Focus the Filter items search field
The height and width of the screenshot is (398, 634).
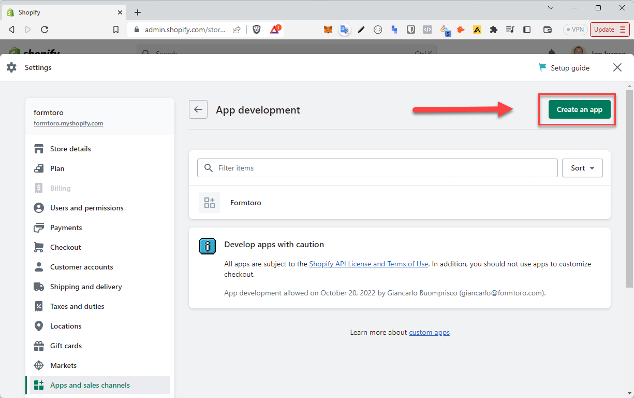tap(377, 168)
